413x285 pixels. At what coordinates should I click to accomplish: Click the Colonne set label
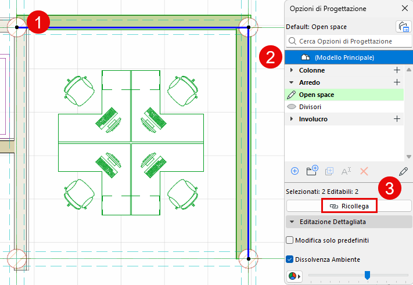point(312,70)
